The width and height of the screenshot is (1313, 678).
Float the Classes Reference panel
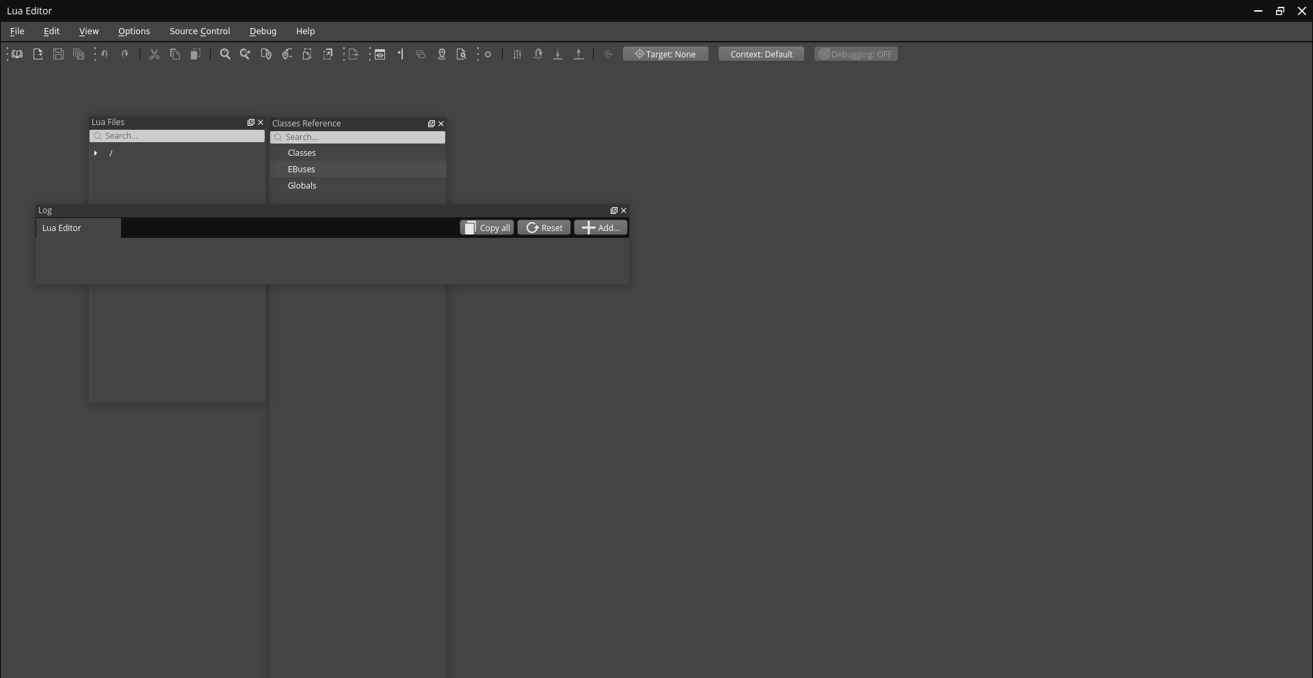pos(432,124)
